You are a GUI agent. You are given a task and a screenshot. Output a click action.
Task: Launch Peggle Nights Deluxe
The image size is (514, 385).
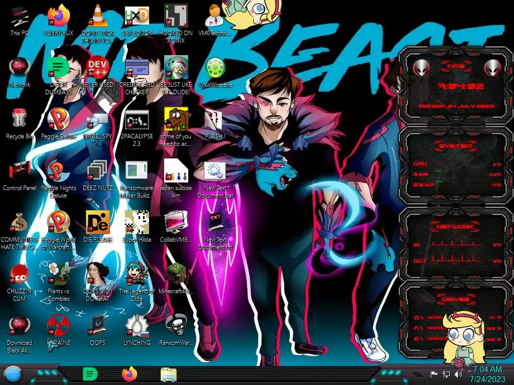pos(58,179)
